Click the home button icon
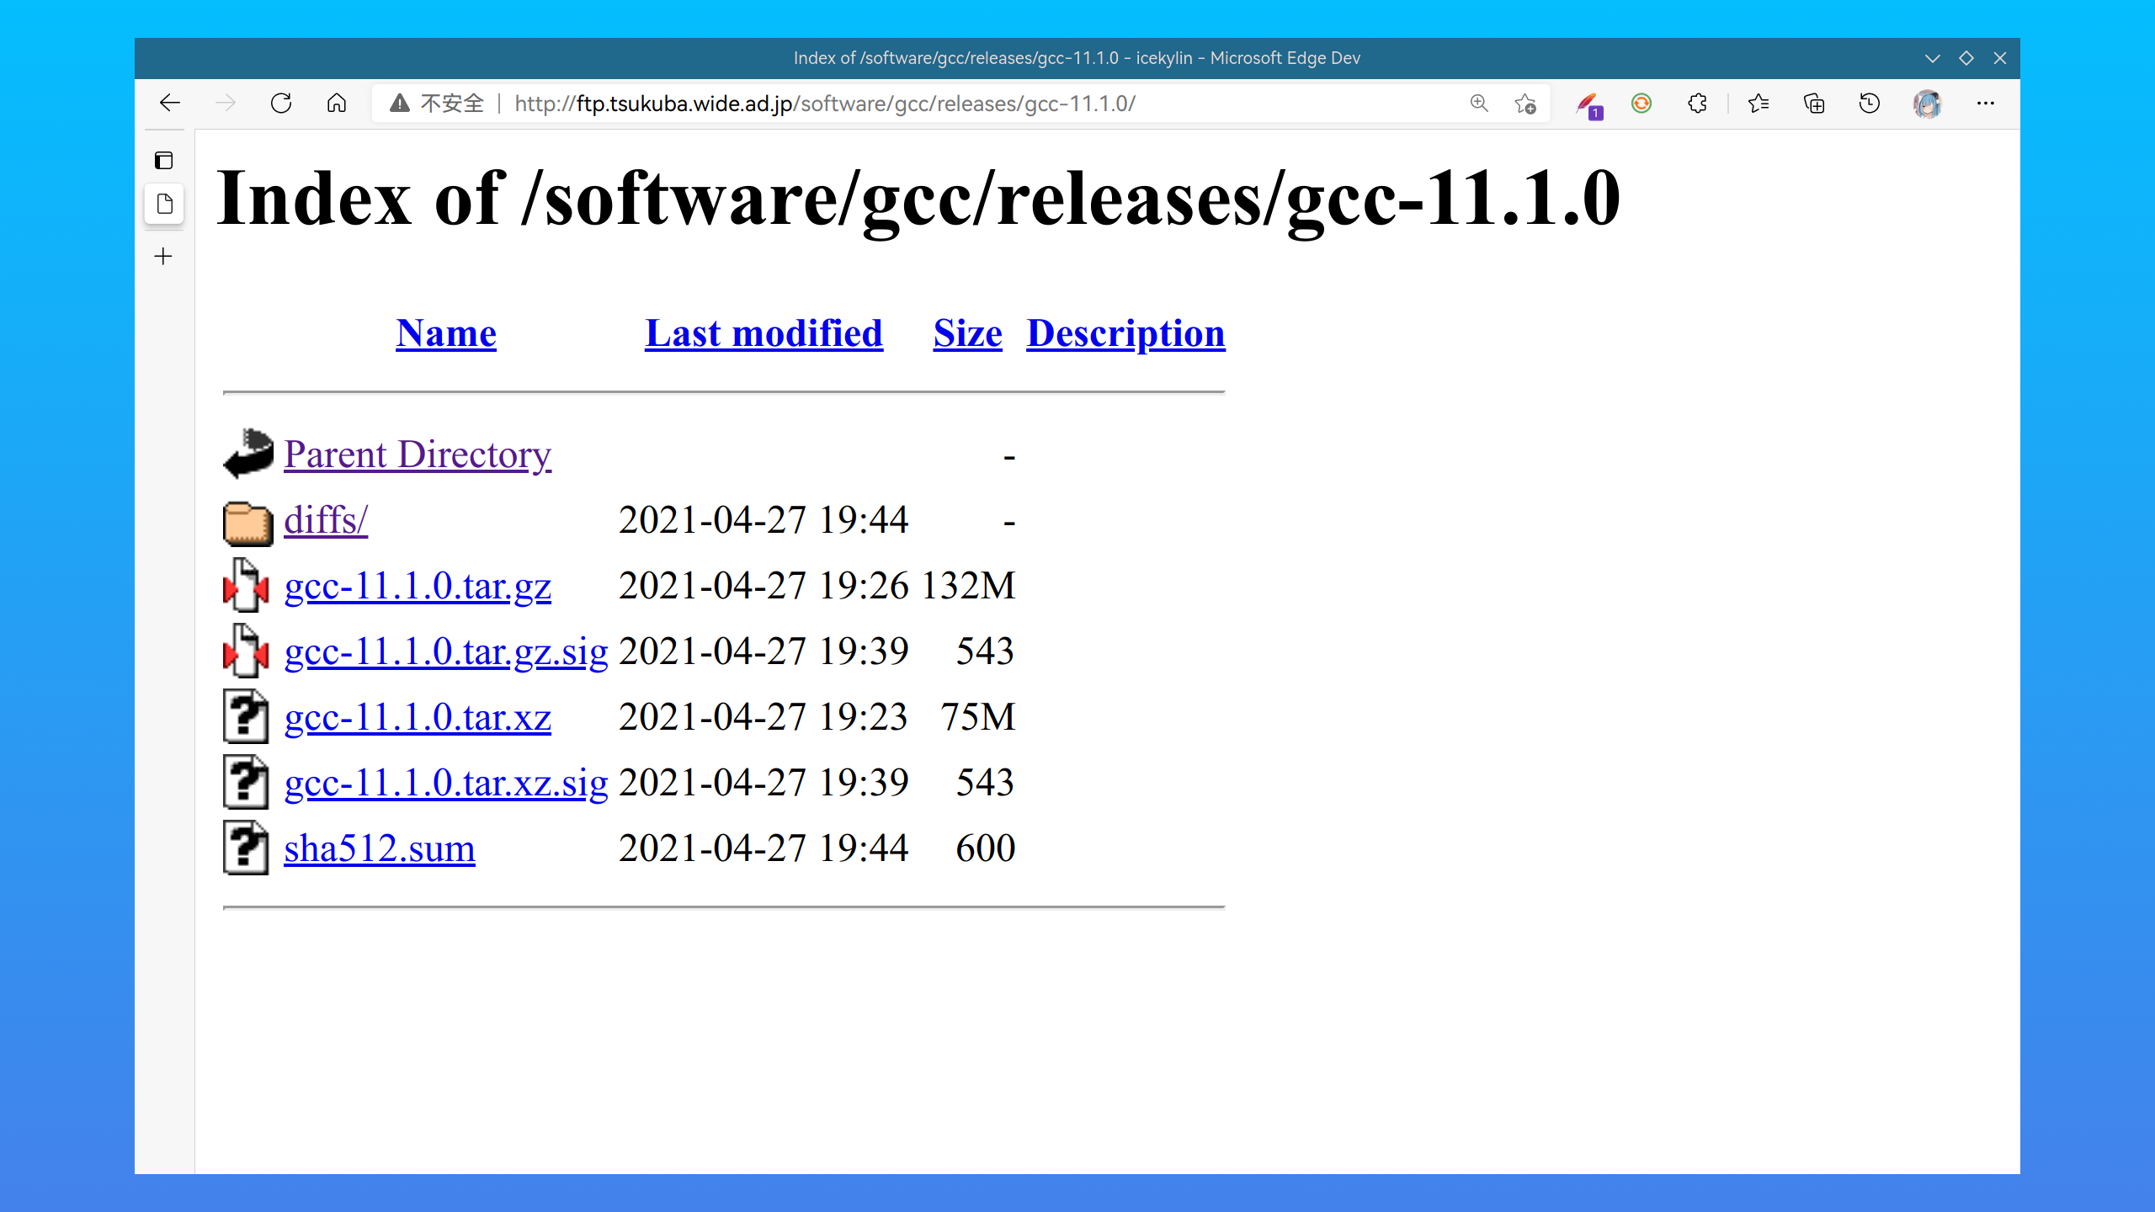 coord(336,104)
